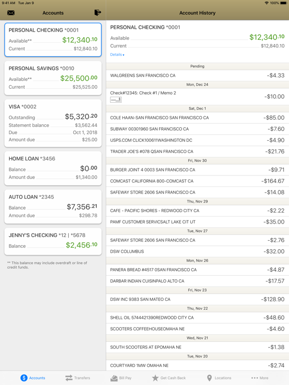Tap the Mon, Dec 24 date header
The height and width of the screenshot is (385, 289).
point(197,84)
